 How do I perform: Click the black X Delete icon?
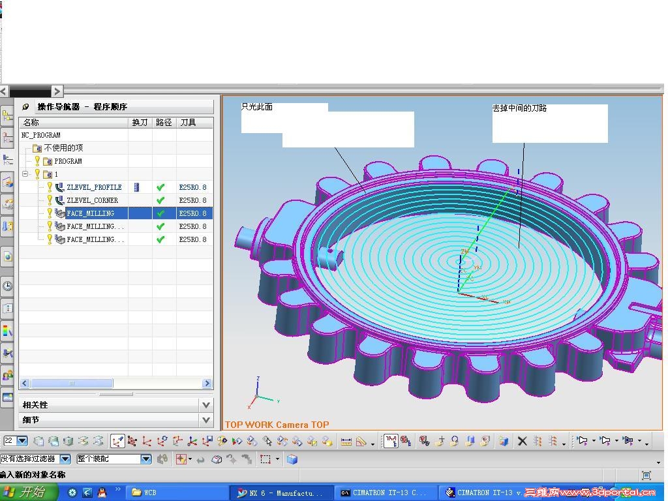[523, 441]
